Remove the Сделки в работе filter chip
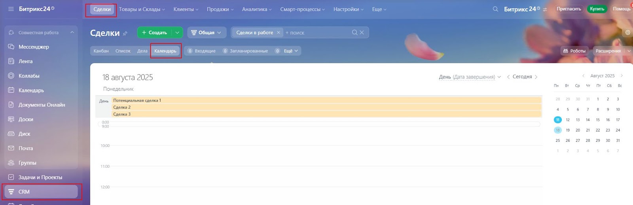Viewport: 633px width, 205px height. coord(279,32)
